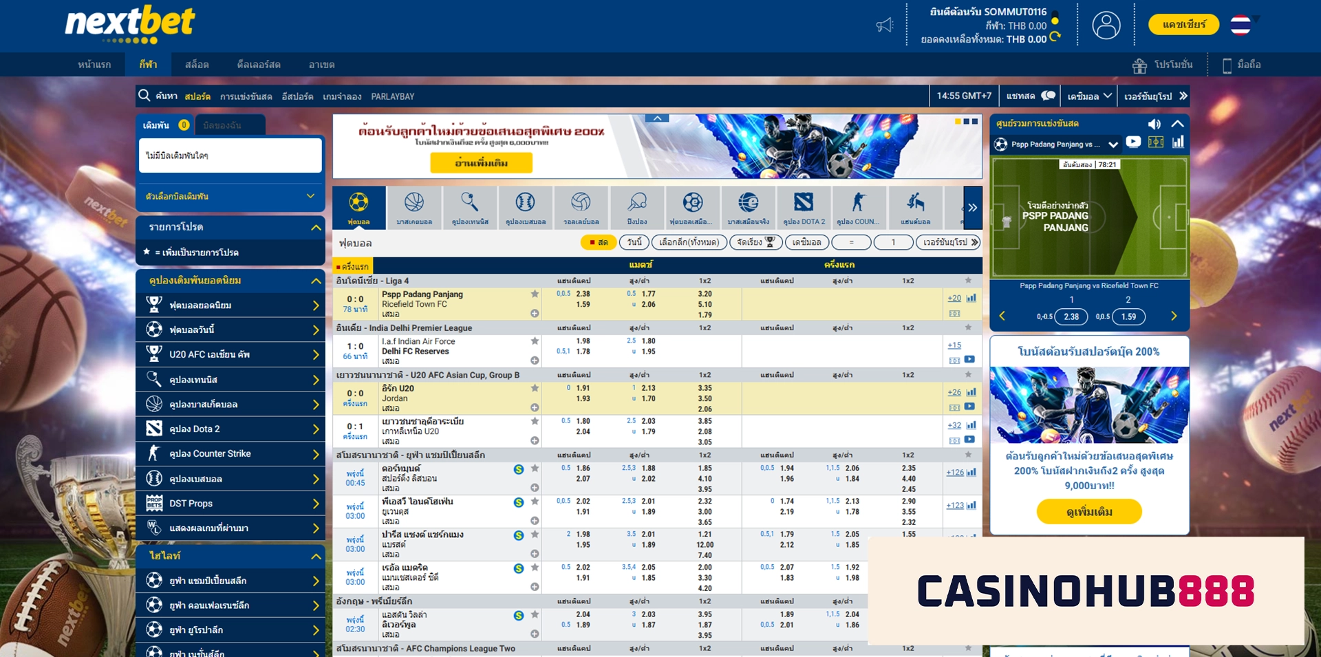Screen dimensions: 1321x657
Task: Select the football sport icon tab
Action: 358,207
